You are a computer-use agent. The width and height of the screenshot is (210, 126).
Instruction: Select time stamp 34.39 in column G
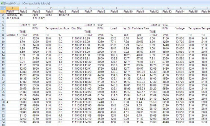click(90, 122)
